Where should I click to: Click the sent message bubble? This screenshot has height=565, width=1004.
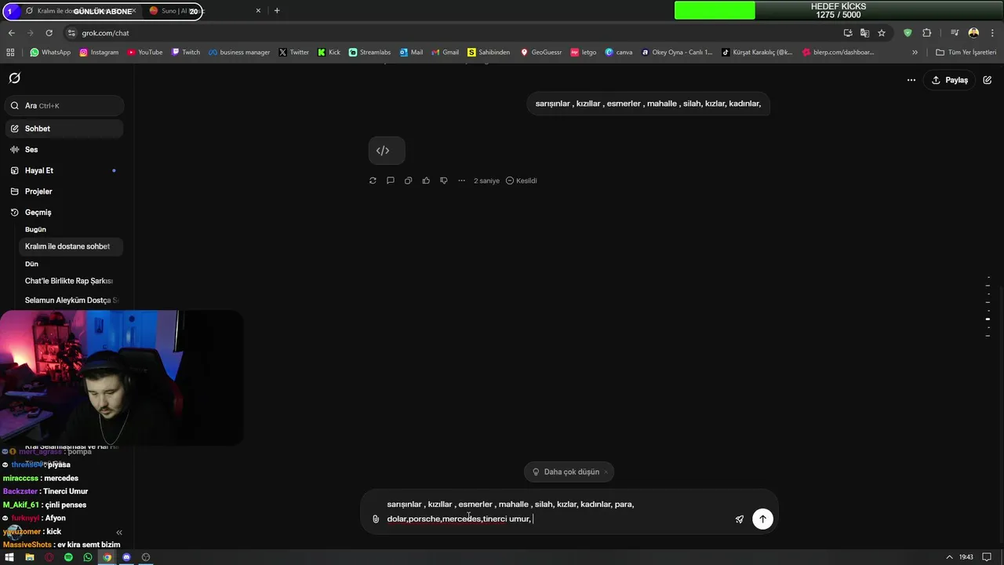[648, 104]
